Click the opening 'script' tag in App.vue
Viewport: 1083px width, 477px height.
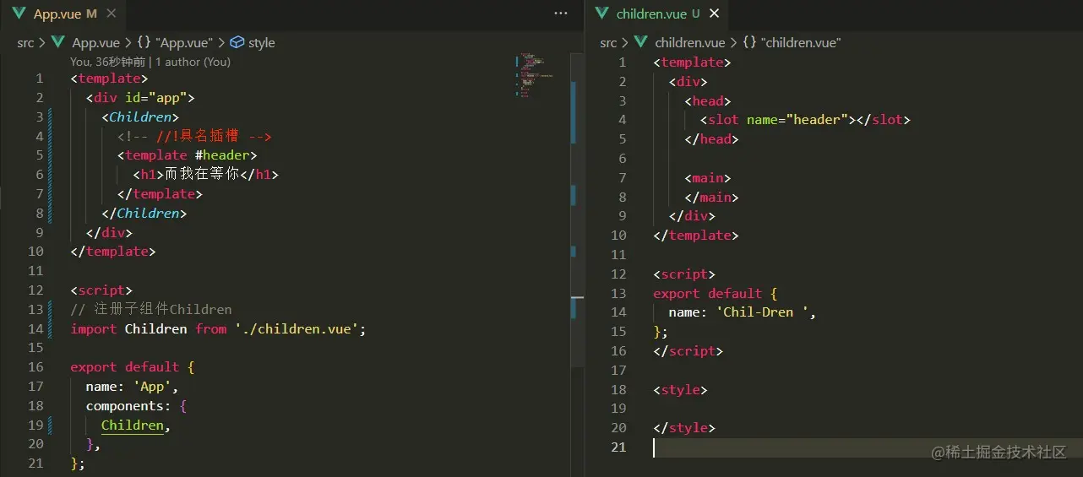click(101, 290)
